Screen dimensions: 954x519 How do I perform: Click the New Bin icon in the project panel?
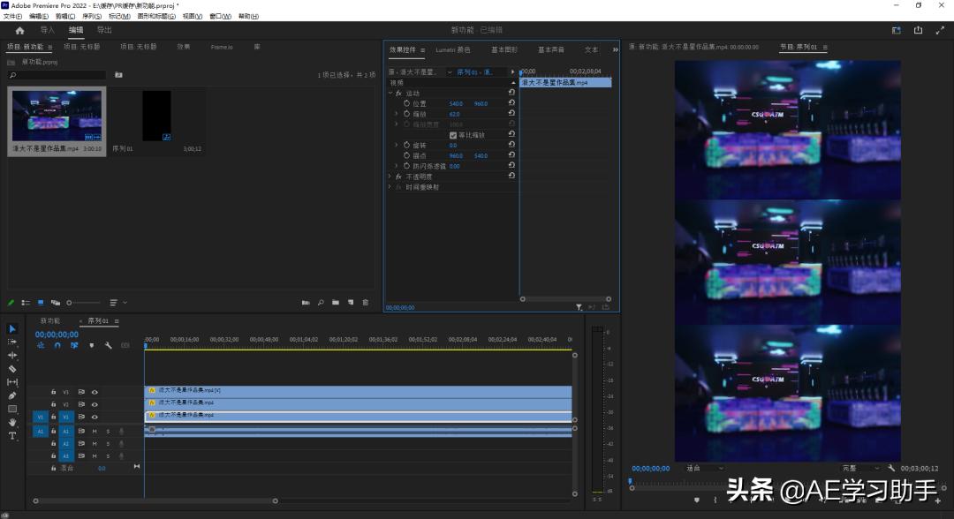336,303
